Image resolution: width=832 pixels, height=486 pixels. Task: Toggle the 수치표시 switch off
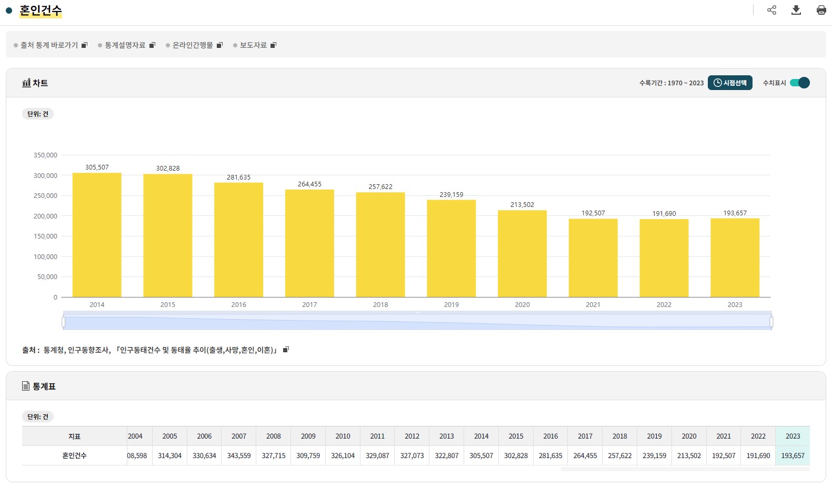800,83
